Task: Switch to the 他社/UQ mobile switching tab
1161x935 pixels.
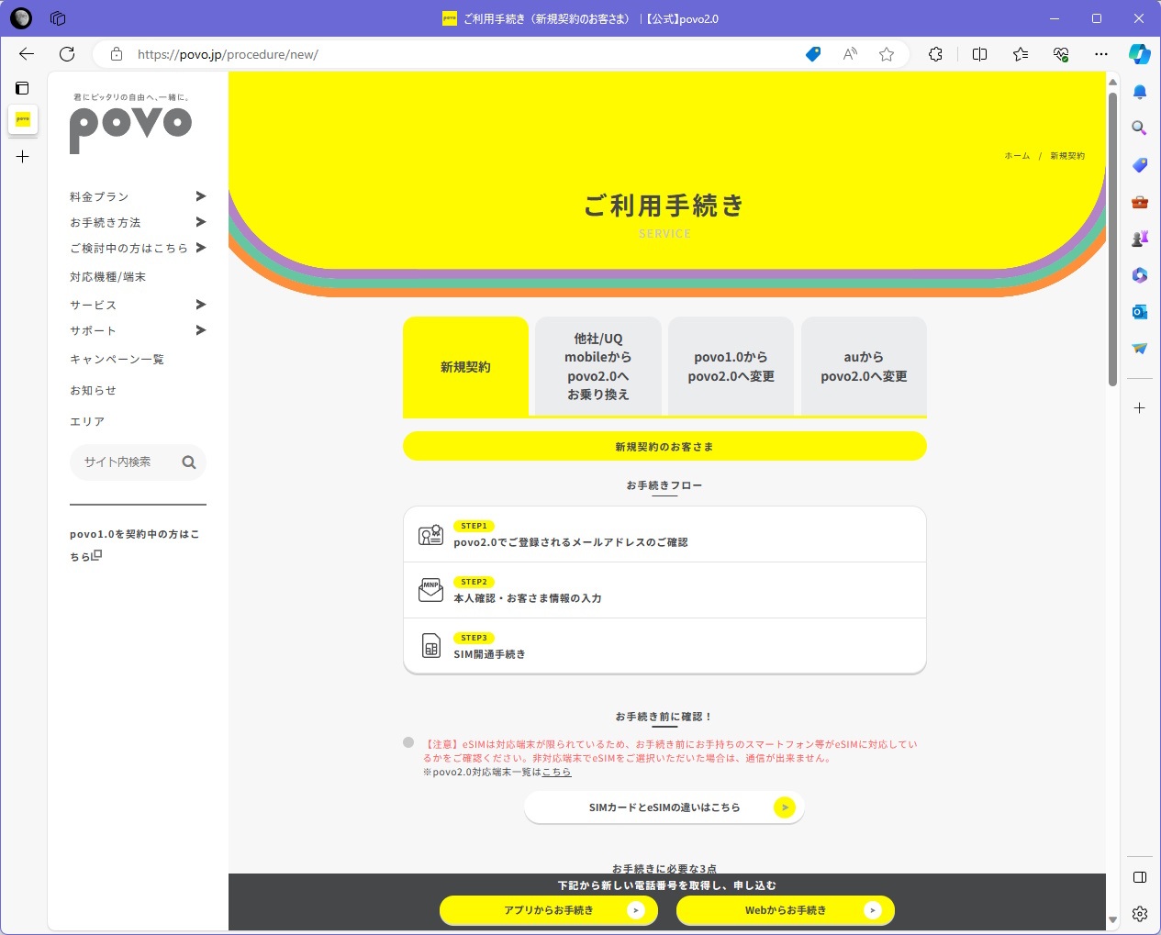Action: [597, 366]
